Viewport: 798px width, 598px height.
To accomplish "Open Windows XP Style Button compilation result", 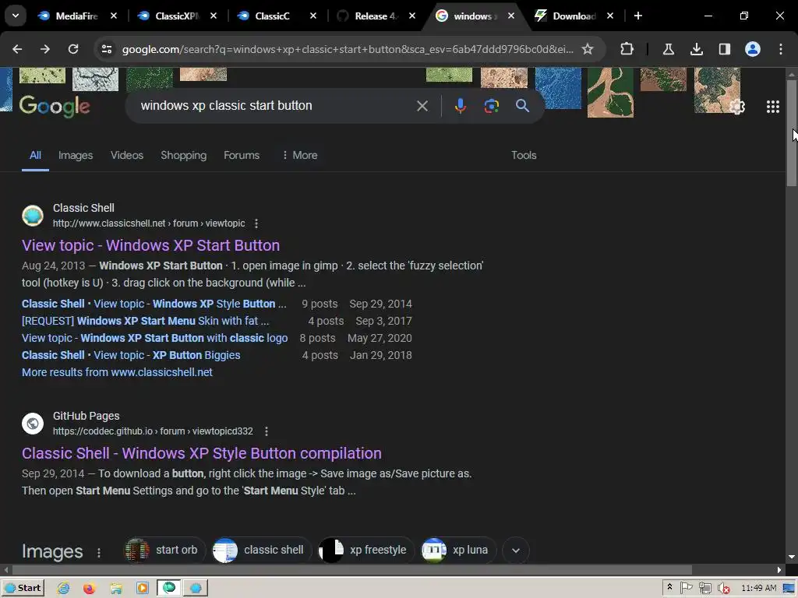I will [x=202, y=453].
